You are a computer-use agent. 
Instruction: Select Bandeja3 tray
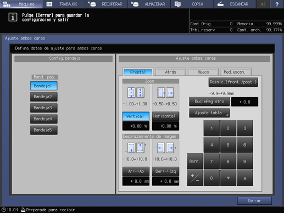click(44, 108)
